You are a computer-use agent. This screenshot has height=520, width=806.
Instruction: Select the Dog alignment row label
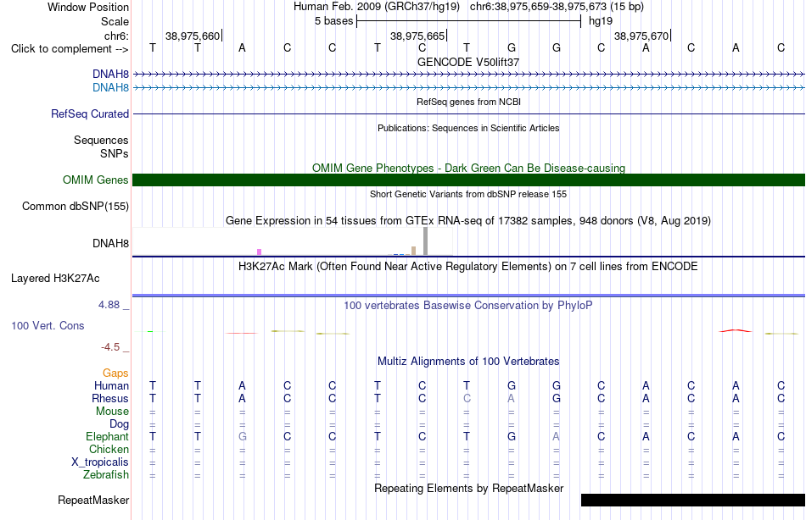(119, 424)
